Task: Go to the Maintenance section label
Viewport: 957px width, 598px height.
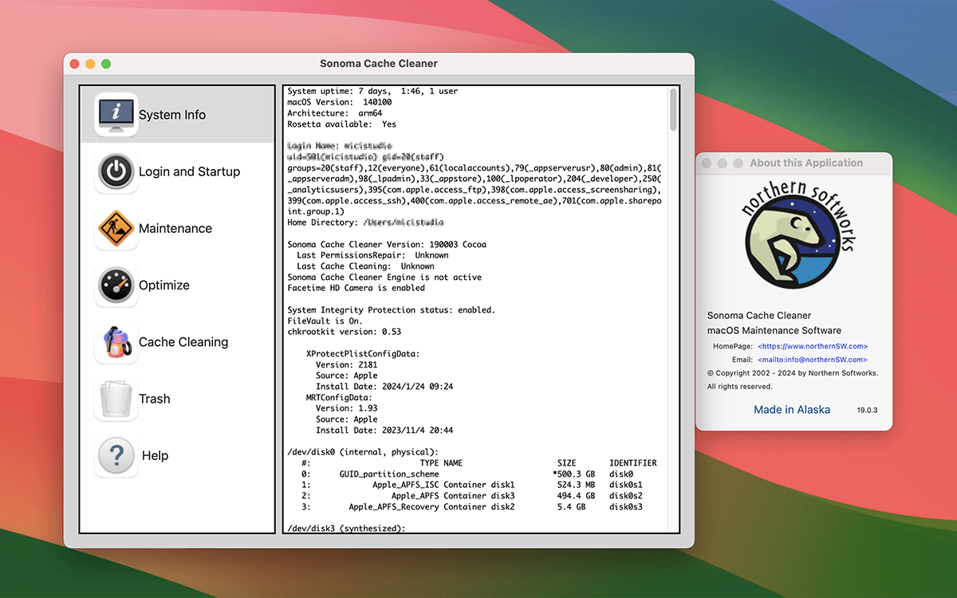Action: [x=175, y=229]
